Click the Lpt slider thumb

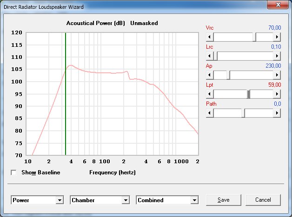pos(248,94)
